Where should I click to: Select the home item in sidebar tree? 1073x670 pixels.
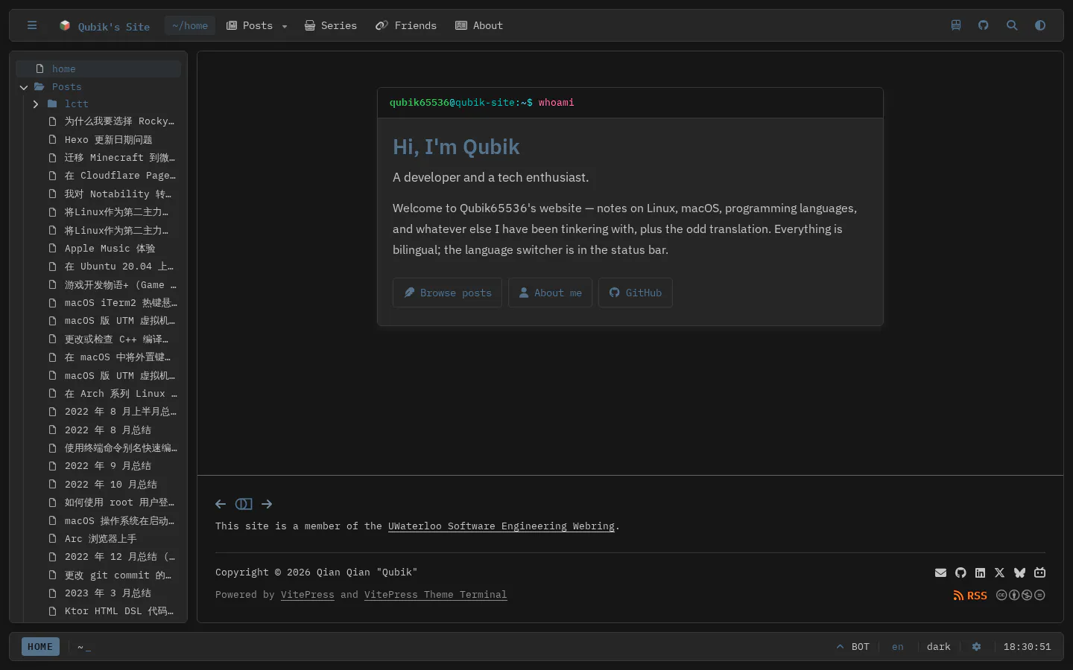click(98, 68)
